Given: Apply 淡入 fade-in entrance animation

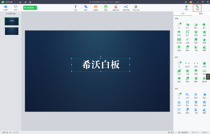Looking at the screenshot, I should point(187,26).
